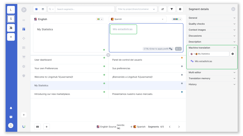The height and width of the screenshot is (136, 243).
Task: Click the Search segments field
Action: coord(85,9)
